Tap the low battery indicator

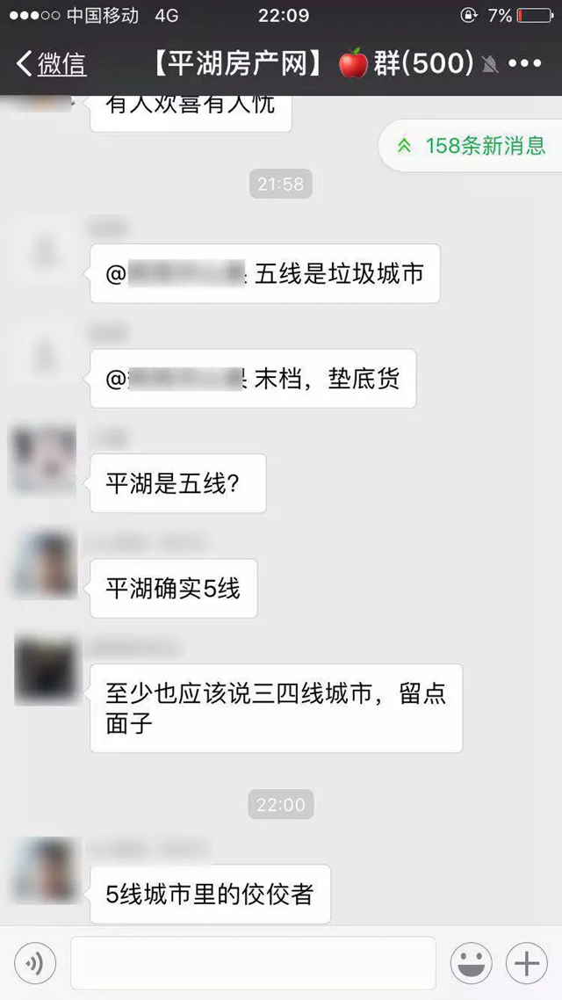point(535,15)
